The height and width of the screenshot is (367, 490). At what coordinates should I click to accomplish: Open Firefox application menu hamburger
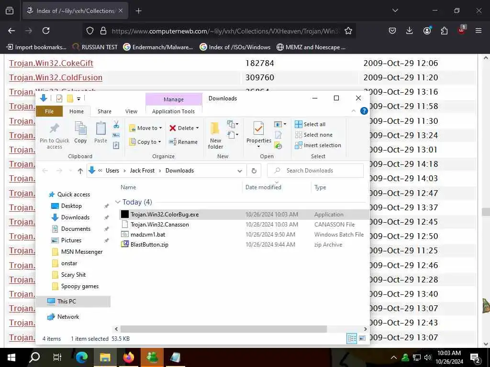(479, 31)
